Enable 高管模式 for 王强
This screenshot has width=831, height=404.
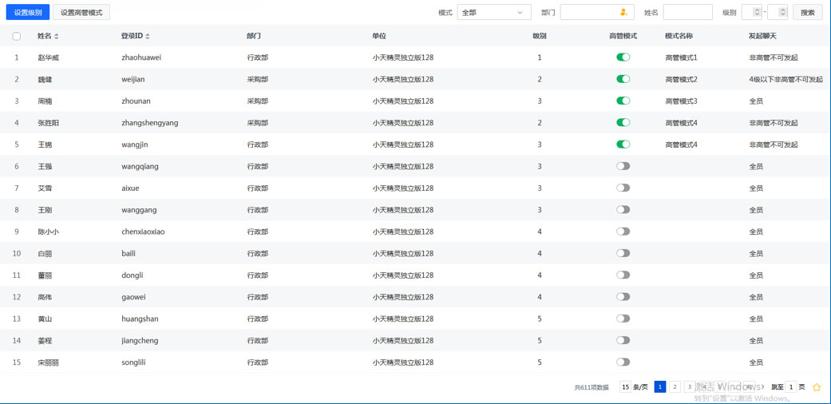click(x=623, y=167)
